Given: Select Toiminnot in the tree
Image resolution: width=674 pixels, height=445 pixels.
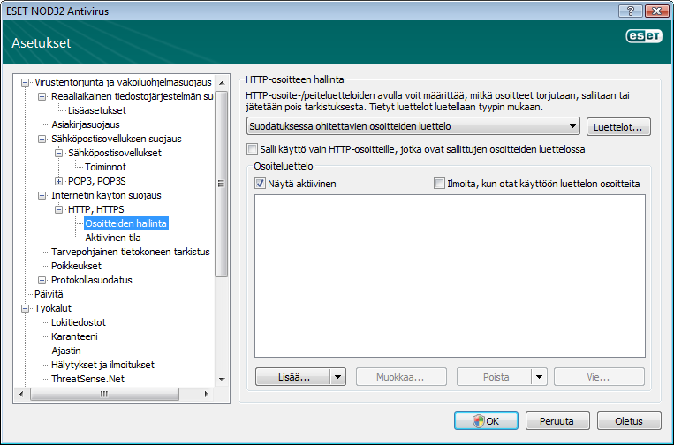Looking at the screenshot, I should coord(106,167).
